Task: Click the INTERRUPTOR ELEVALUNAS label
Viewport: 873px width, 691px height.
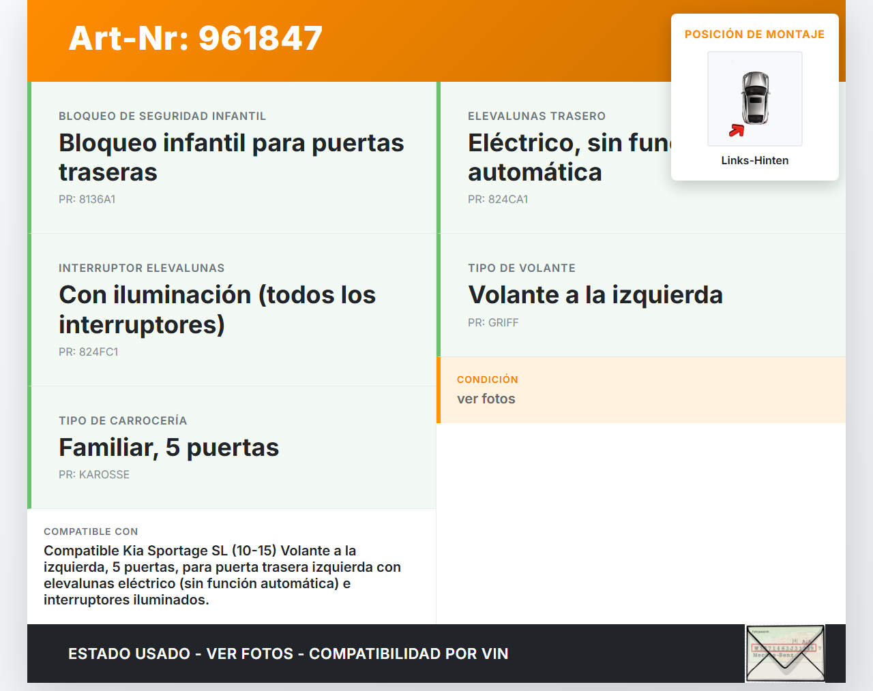Action: 142,268
